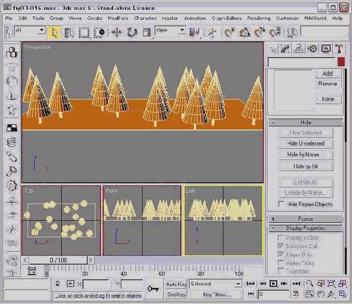Switch to the Display panel tab
352x304 pixels.
(x=326, y=49)
